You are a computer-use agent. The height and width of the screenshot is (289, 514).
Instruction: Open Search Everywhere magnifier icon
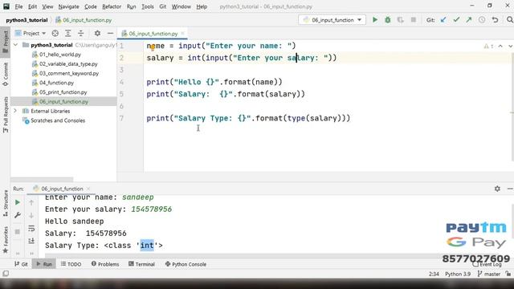(510, 20)
